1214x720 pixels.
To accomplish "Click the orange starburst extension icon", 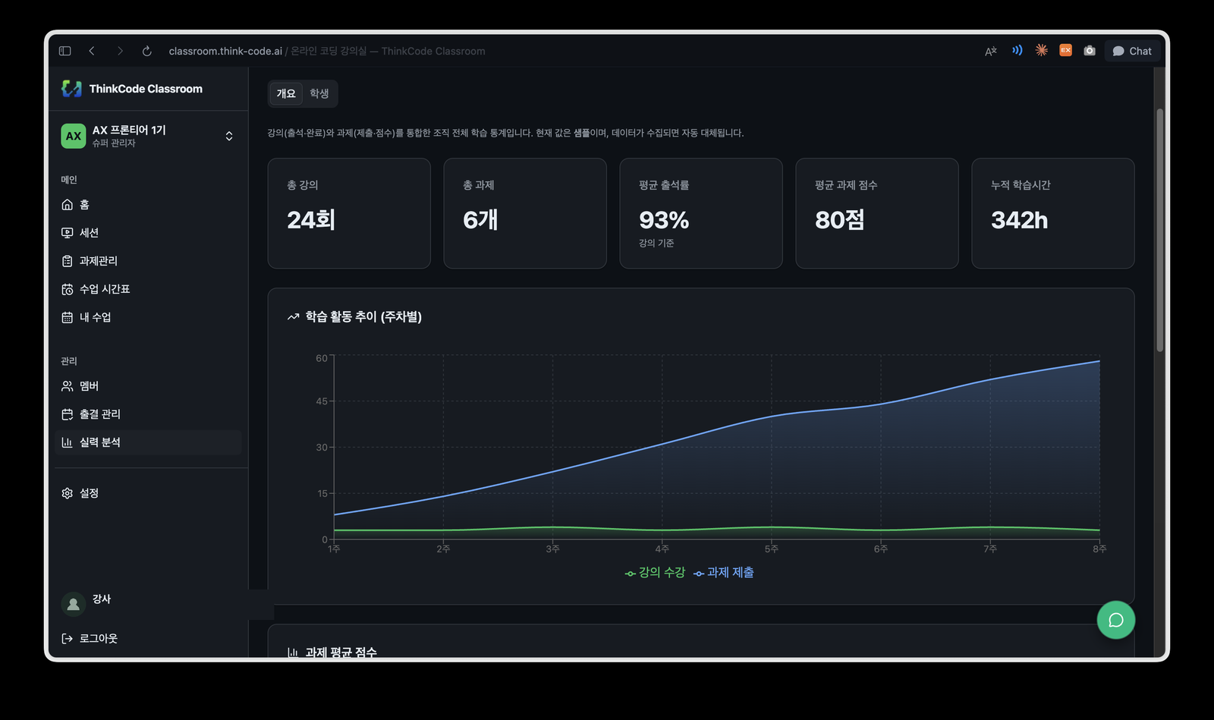I will tap(1041, 50).
